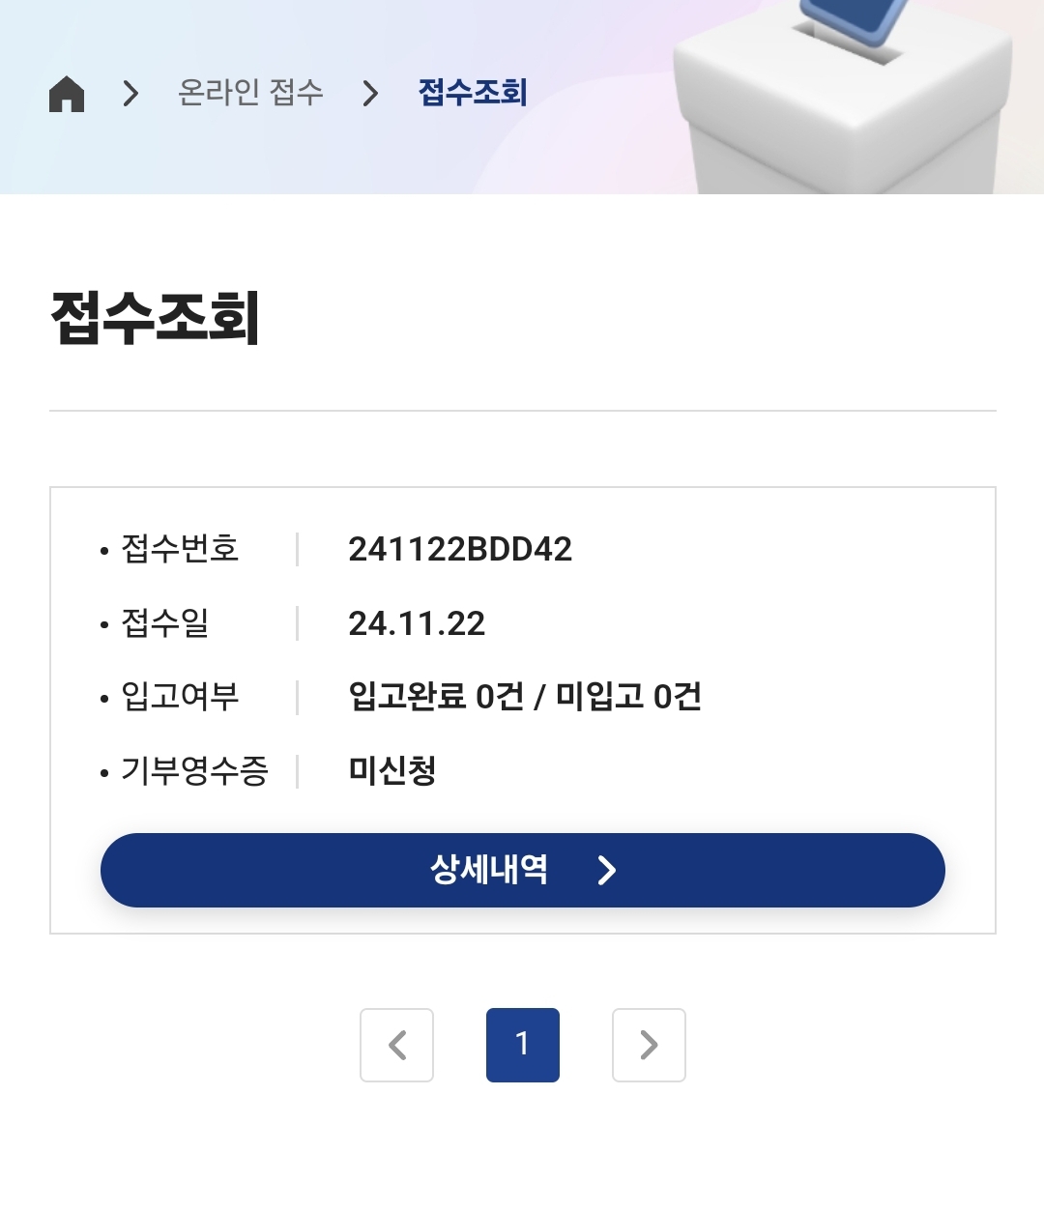Screen dimensions: 1044x1210
Task: Click the arrow inside 상세내역 button
Action: point(607,871)
